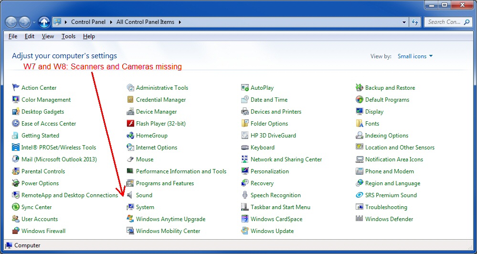Click the Power Options icon
The width and height of the screenshot is (477, 254).
click(x=15, y=183)
